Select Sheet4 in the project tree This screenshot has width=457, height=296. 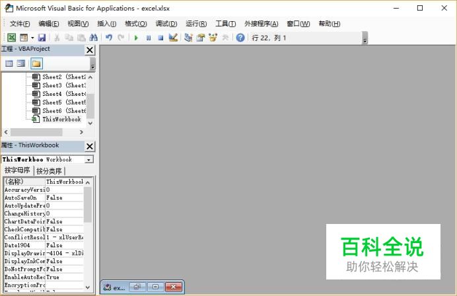click(59, 94)
